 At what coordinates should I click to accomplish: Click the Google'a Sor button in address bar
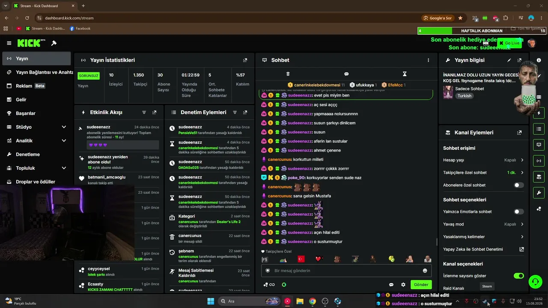point(438,18)
